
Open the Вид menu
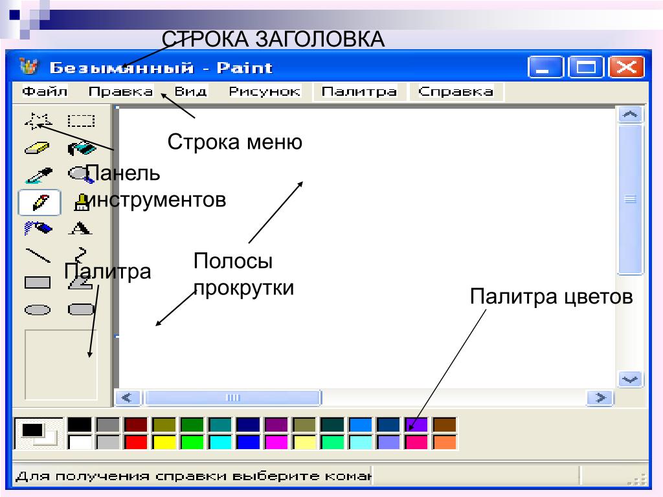pyautogui.click(x=191, y=91)
